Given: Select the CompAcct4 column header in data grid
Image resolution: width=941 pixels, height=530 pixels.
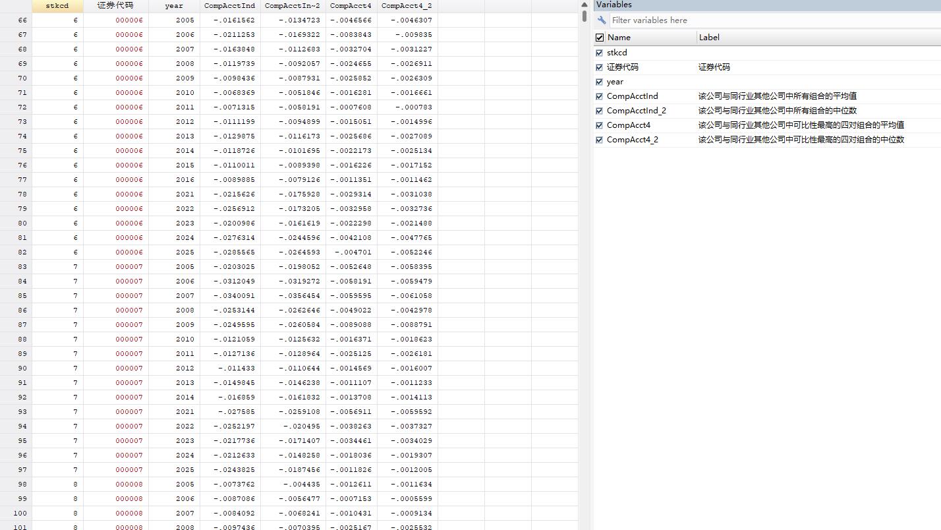Looking at the screenshot, I should coord(351,6).
